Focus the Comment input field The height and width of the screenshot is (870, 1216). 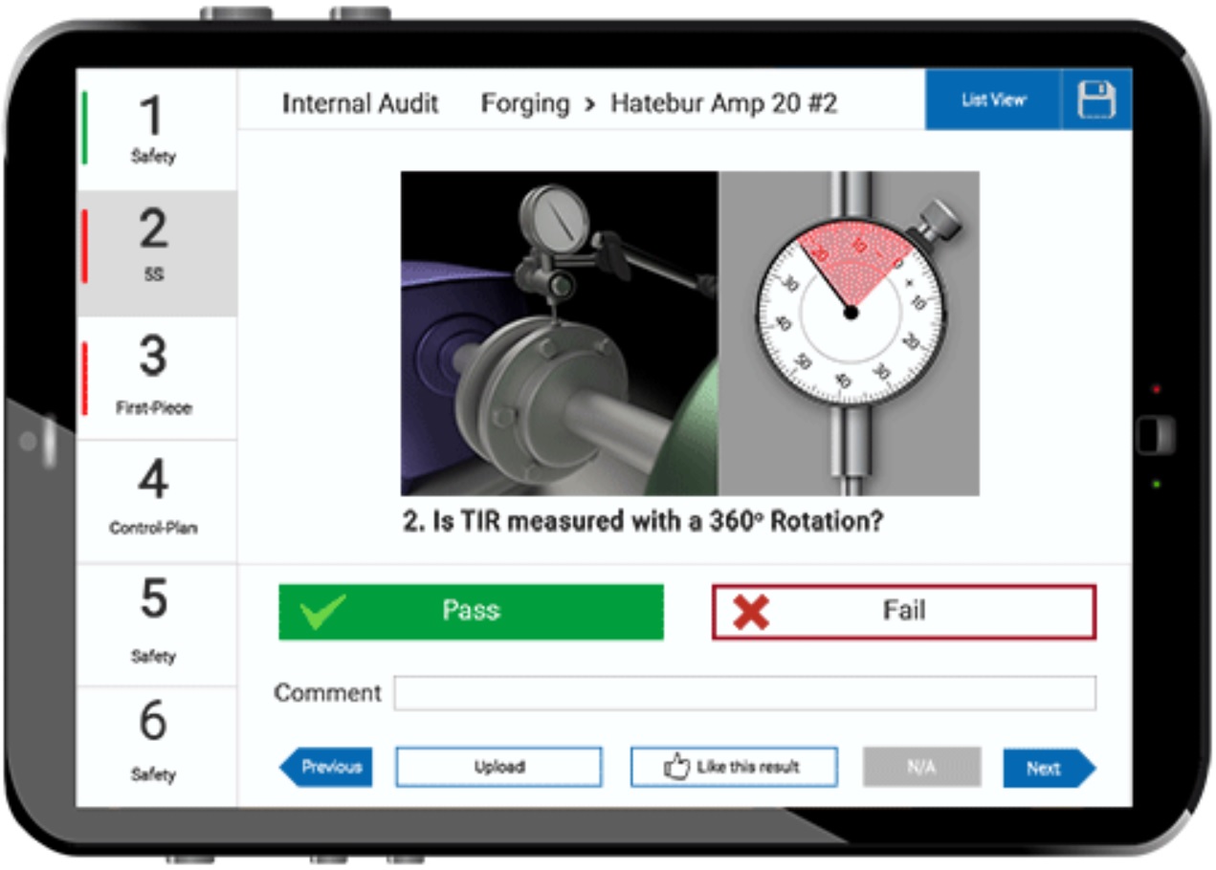744,693
